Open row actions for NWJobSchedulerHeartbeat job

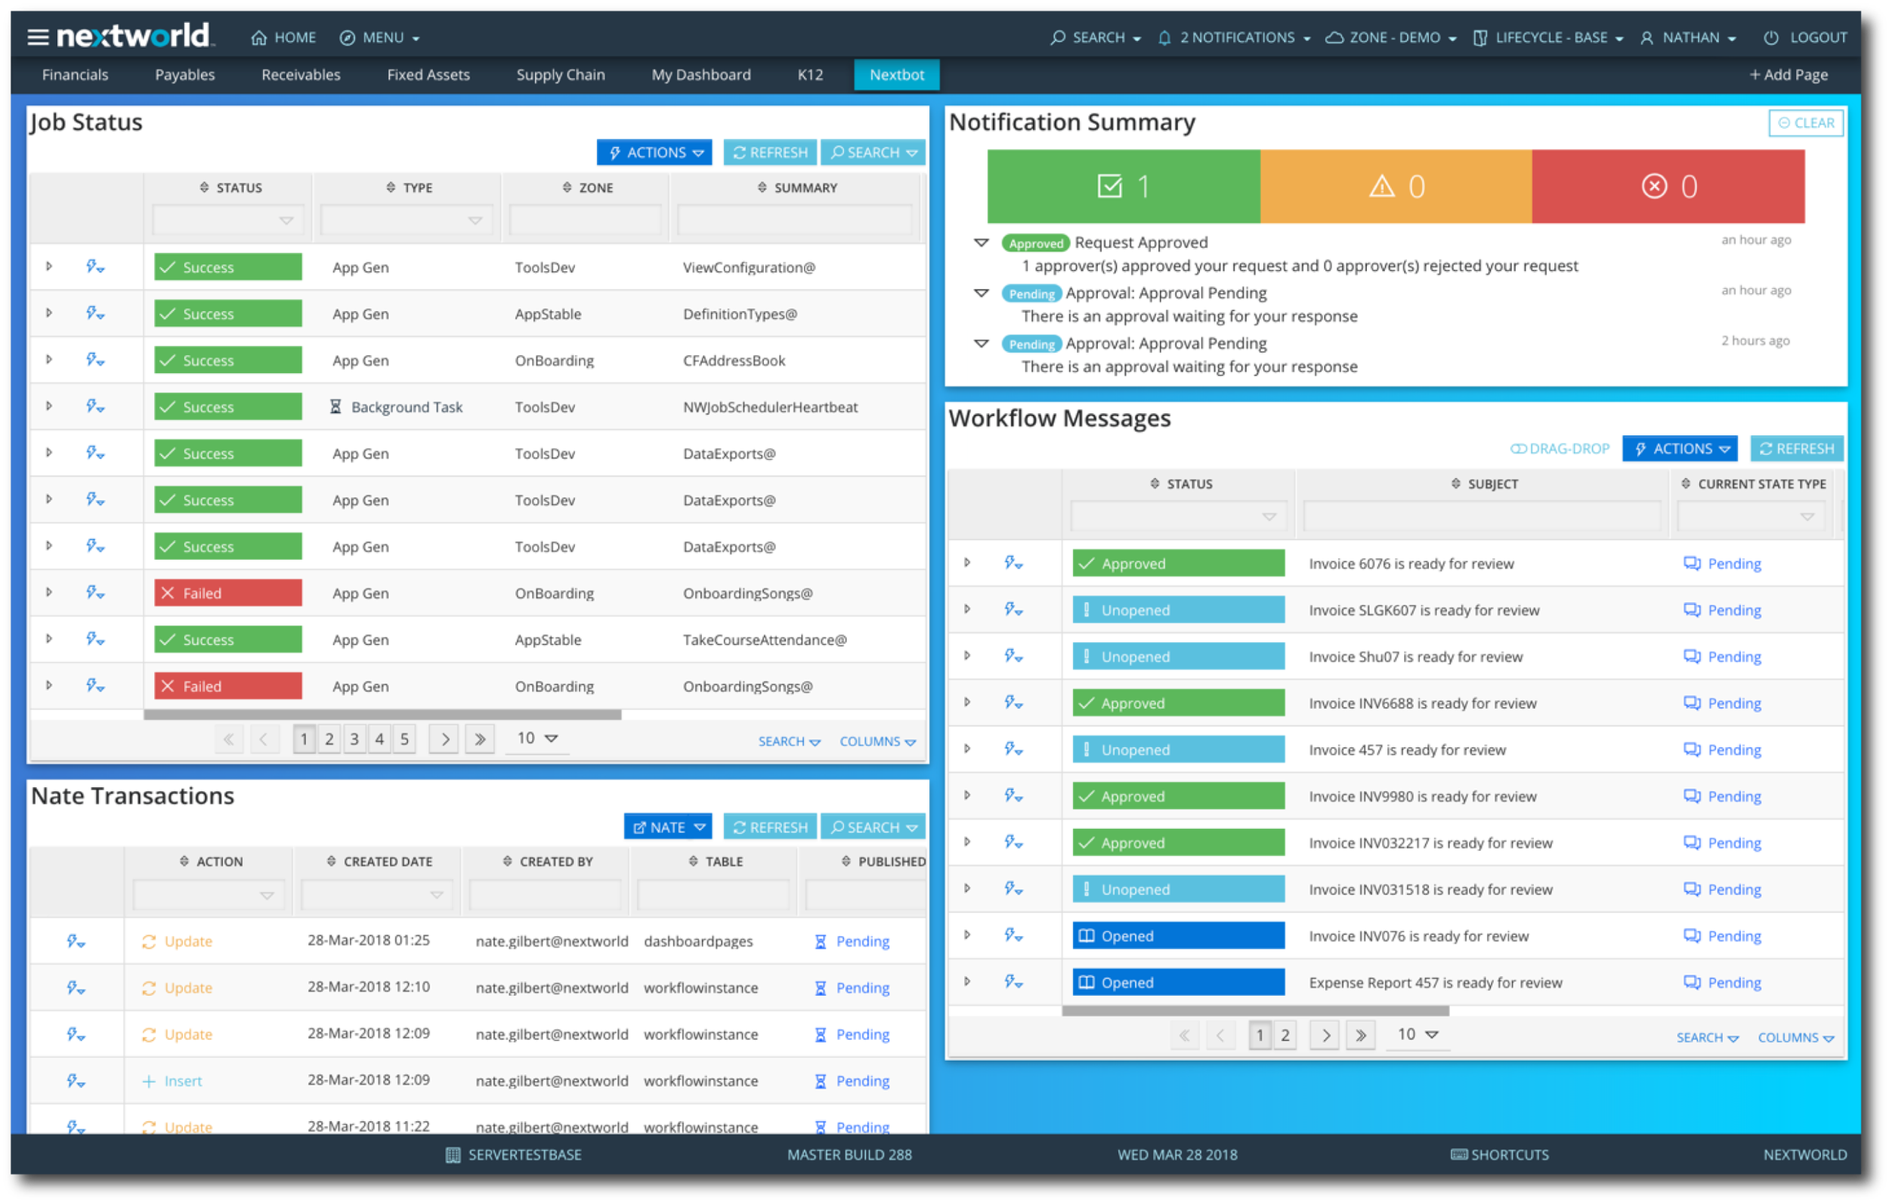95,406
